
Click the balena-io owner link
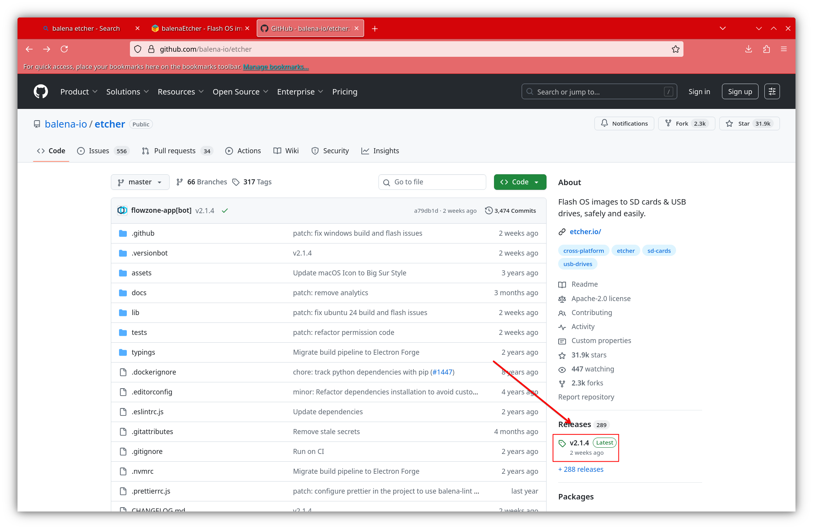66,124
